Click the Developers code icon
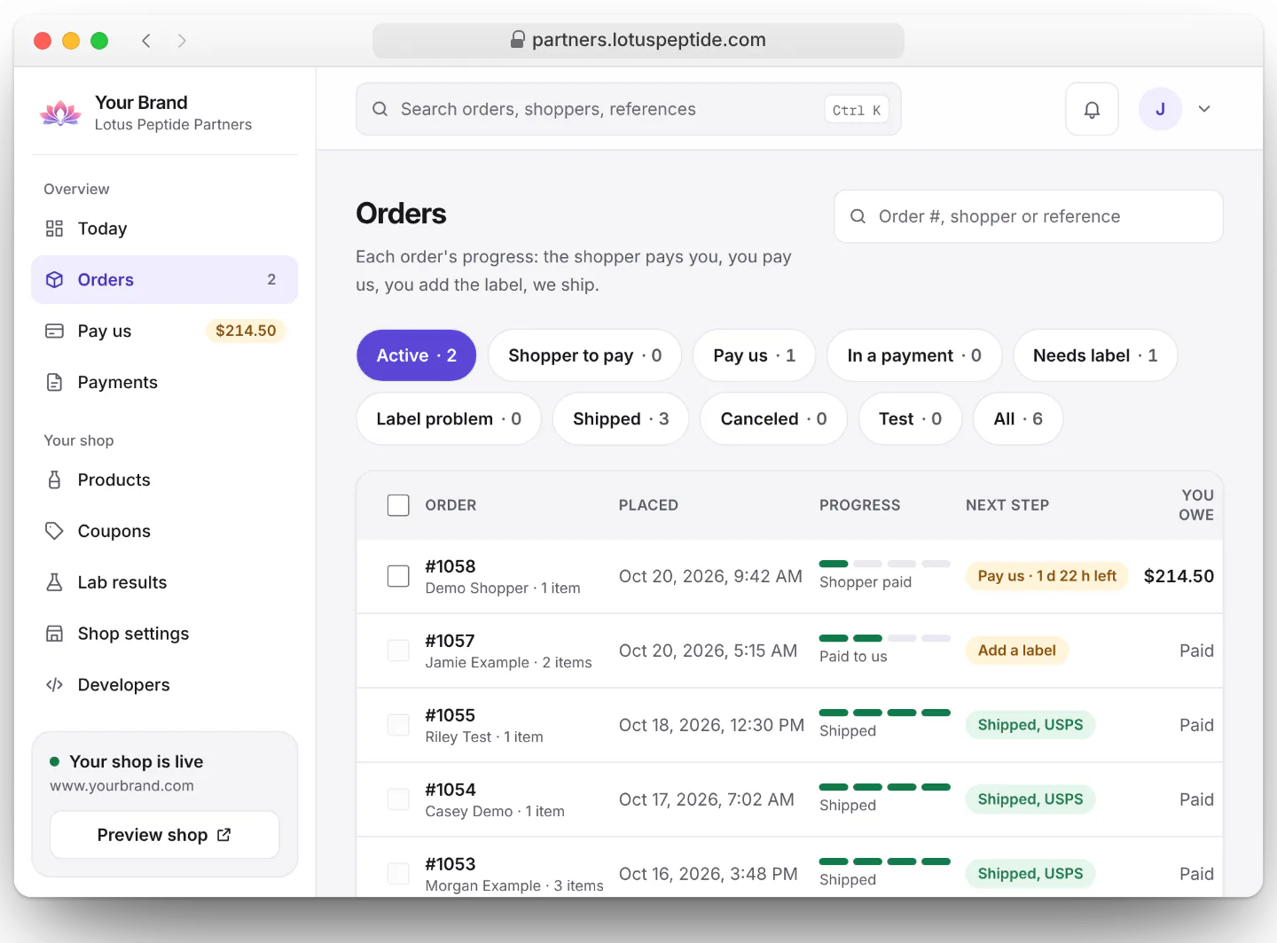 click(54, 685)
